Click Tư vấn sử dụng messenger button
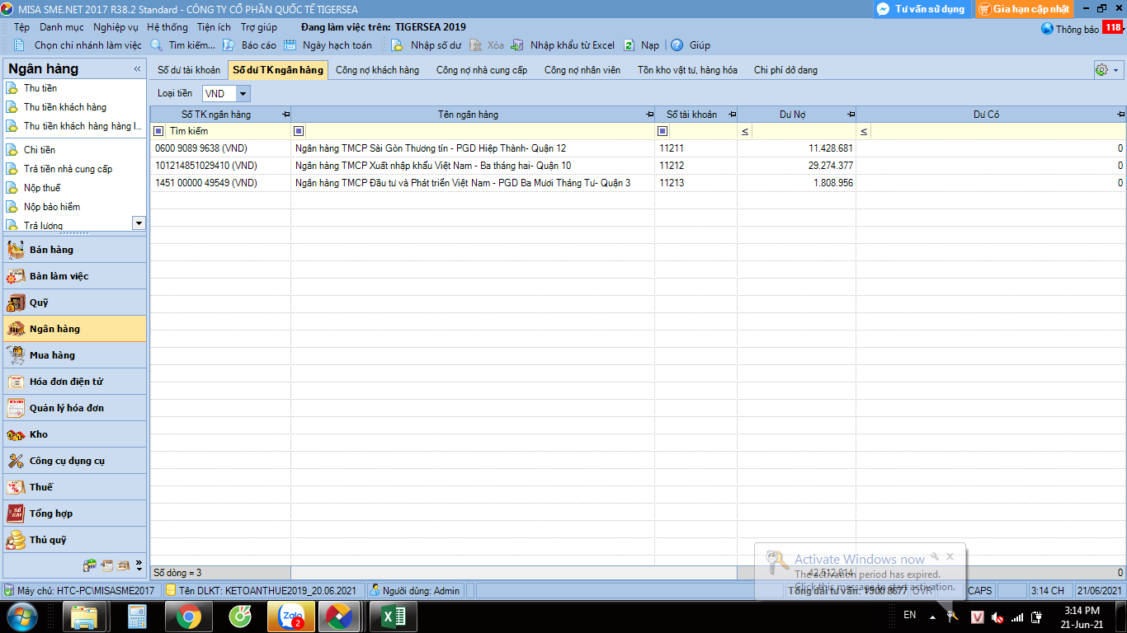 tap(922, 9)
